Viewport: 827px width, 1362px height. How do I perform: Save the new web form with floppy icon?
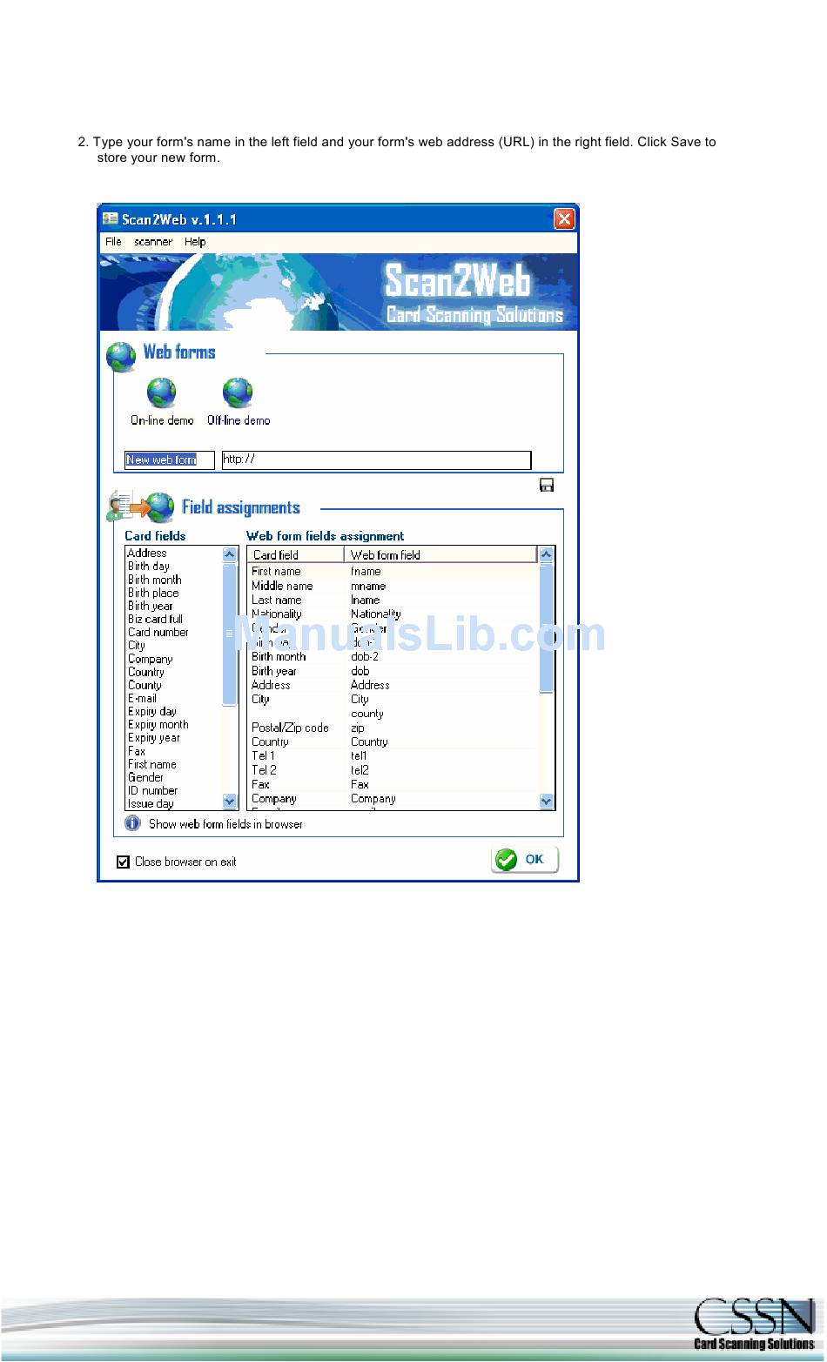(547, 486)
